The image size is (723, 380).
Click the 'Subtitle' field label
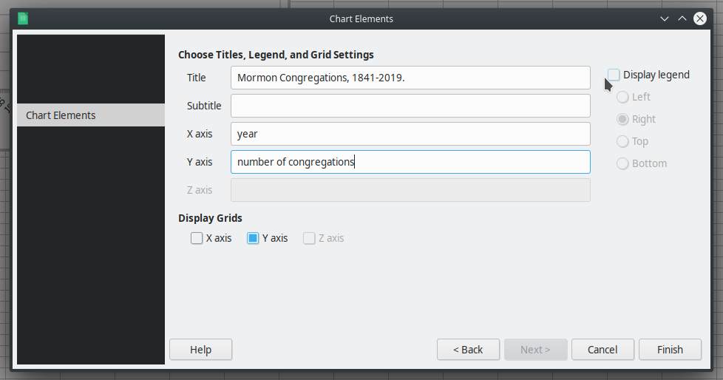pos(204,106)
